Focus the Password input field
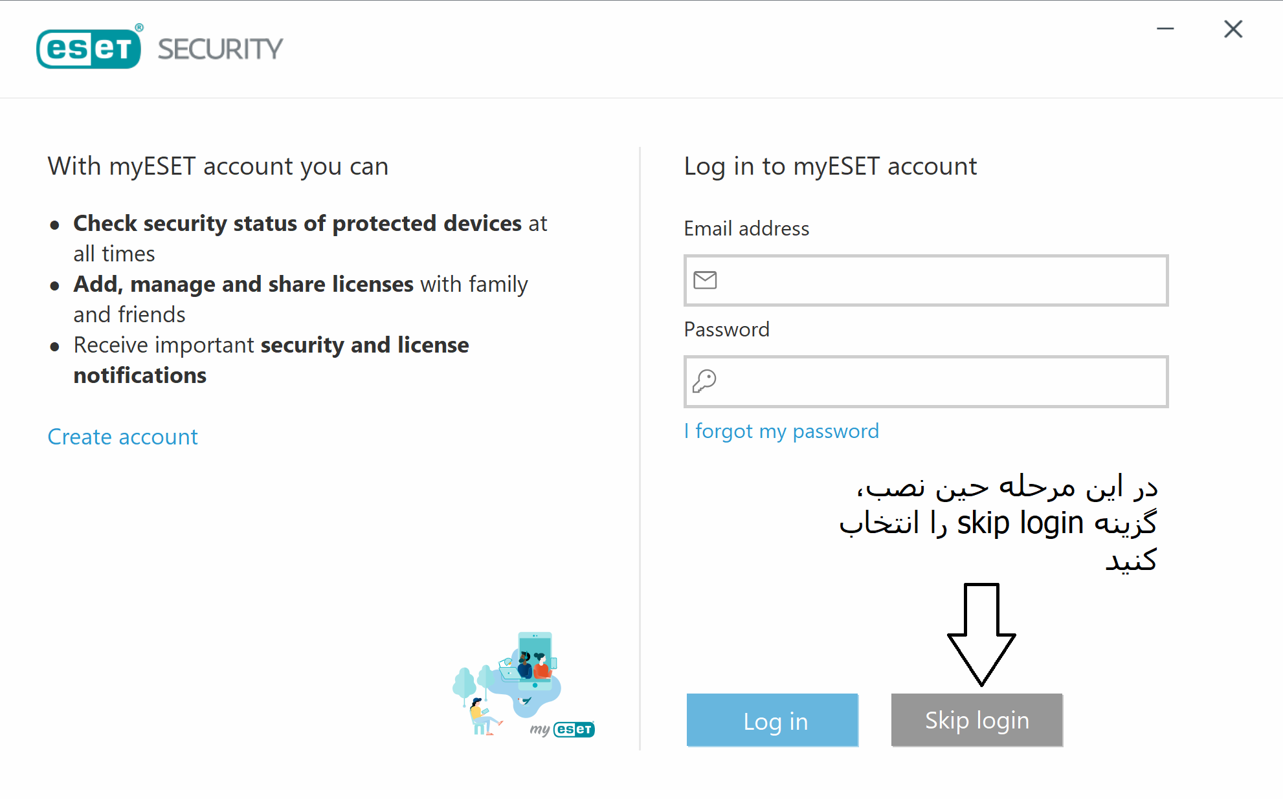 926,381
